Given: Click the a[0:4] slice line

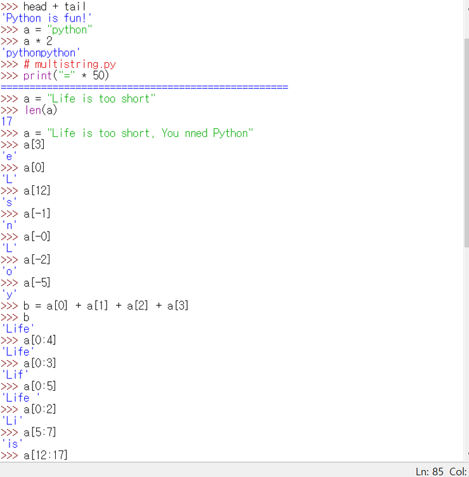Looking at the screenshot, I should click(39, 341).
